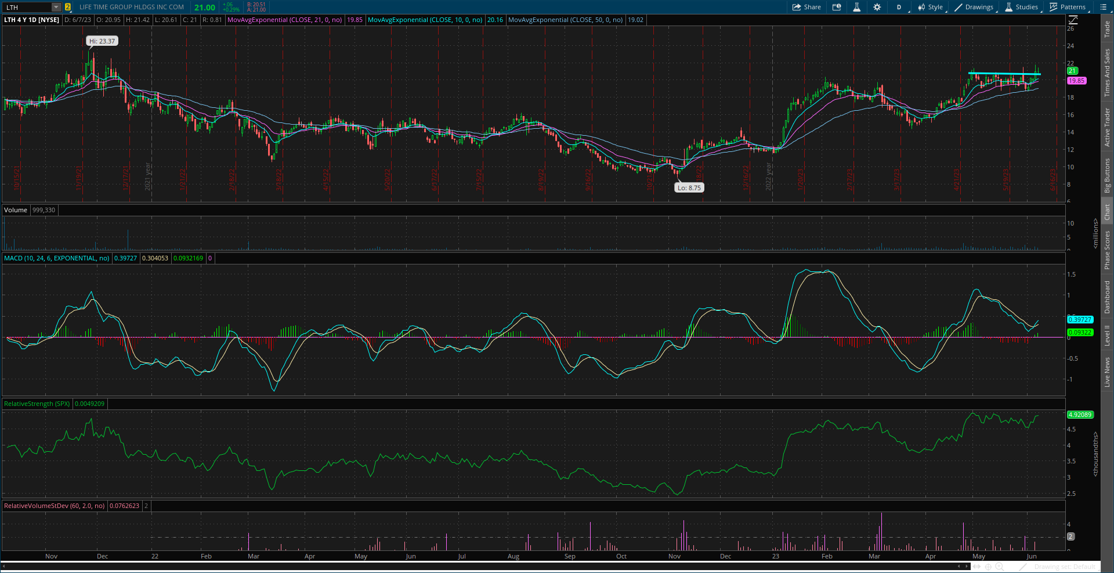This screenshot has height=573, width=1114.
Task: Switch to the Active Trader tab
Action: 1107,127
